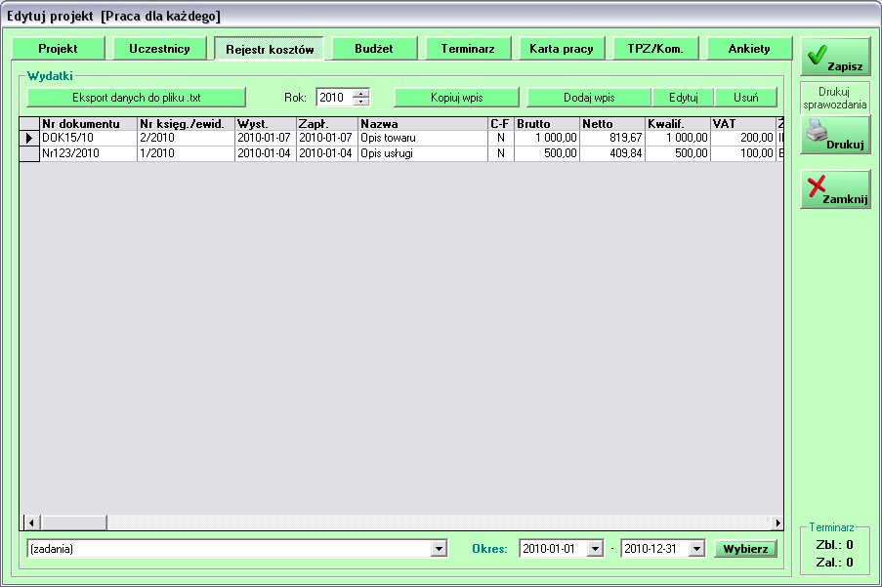Open the end date 2010-12-31 dropdown

[695, 549]
